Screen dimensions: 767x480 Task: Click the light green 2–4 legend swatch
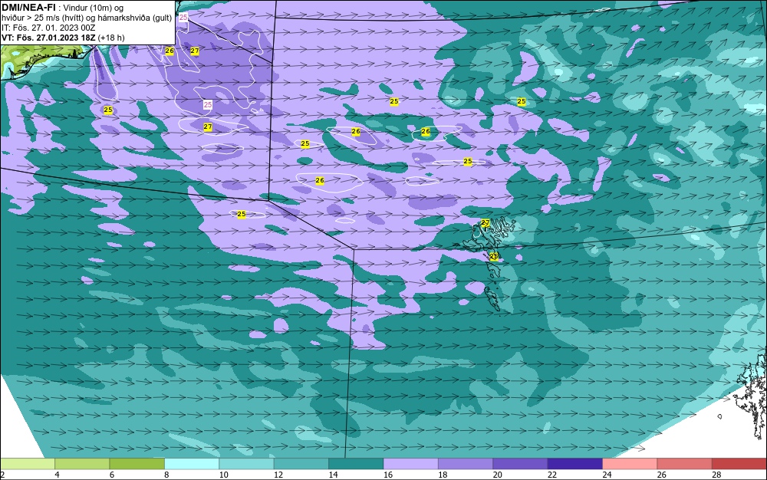[28, 464]
